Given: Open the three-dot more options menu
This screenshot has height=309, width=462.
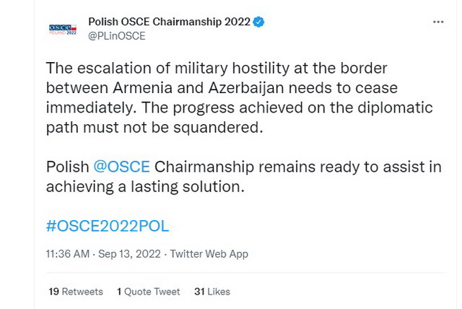Looking at the screenshot, I should pos(438,22).
